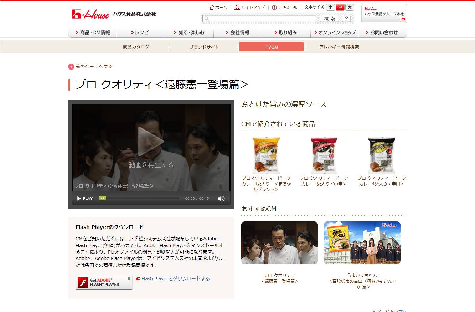Mute the video with speaker icon

click(x=221, y=199)
